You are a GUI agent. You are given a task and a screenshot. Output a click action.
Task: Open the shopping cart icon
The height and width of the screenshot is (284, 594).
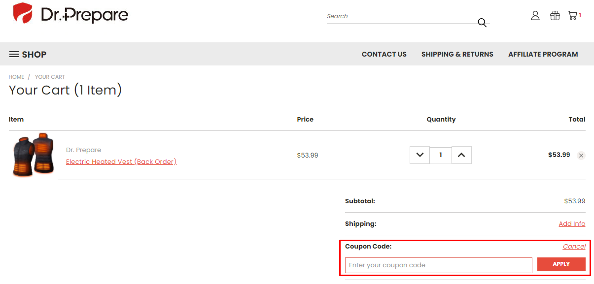pos(572,15)
